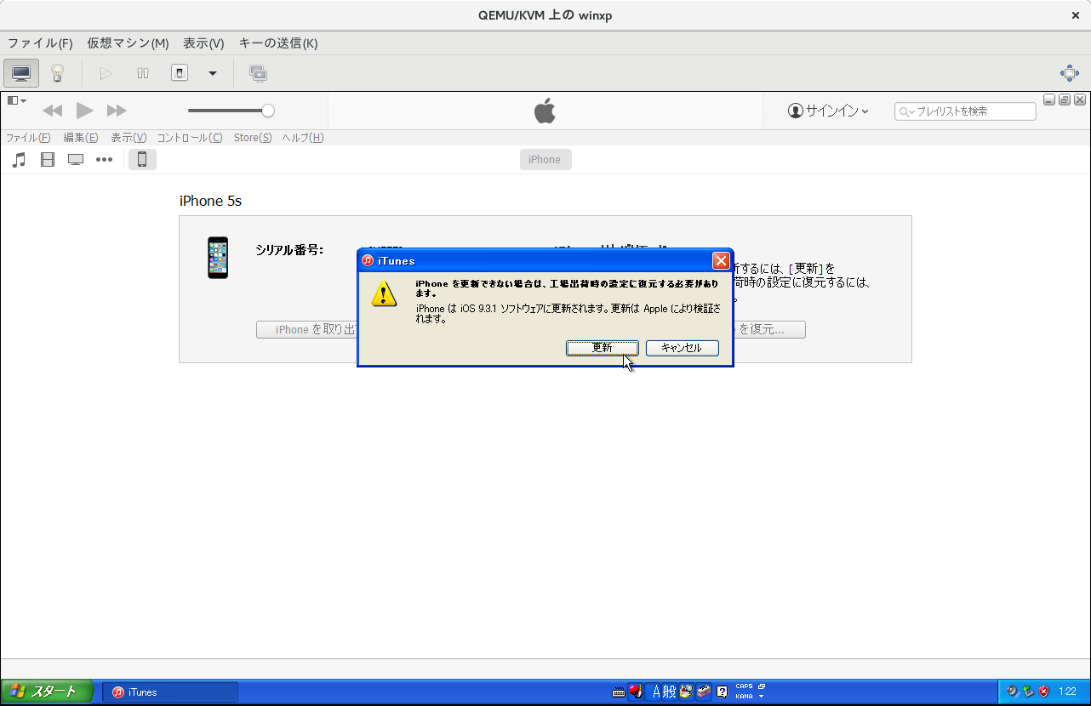Open iTunes Store(S) menu
The height and width of the screenshot is (706, 1091).
tap(253, 138)
